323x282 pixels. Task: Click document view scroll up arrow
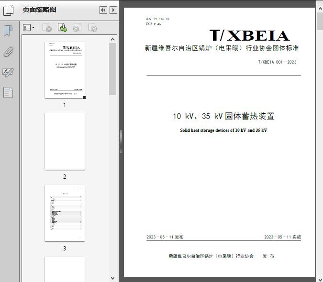[x=320, y=9]
